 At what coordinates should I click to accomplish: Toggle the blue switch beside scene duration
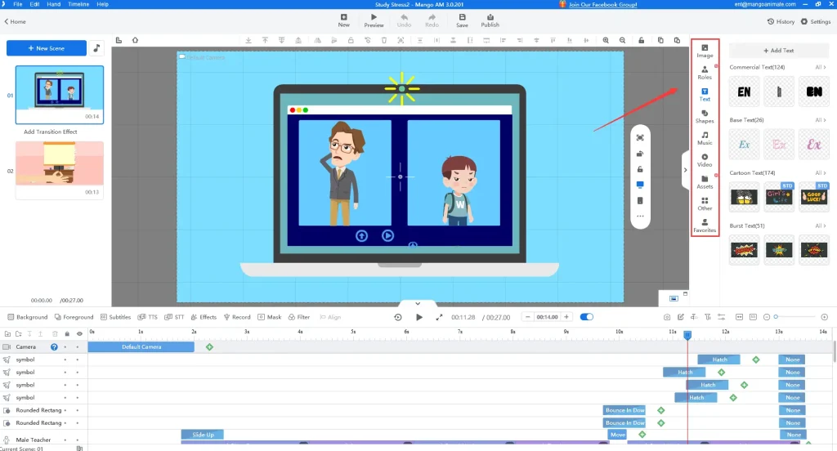(587, 317)
